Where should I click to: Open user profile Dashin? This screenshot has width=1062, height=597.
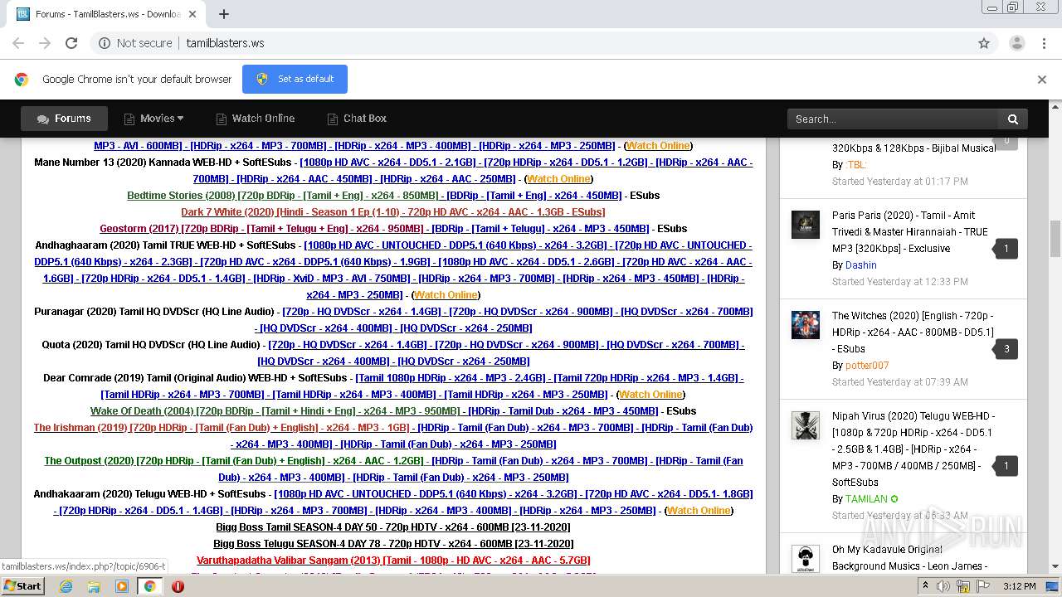click(860, 265)
